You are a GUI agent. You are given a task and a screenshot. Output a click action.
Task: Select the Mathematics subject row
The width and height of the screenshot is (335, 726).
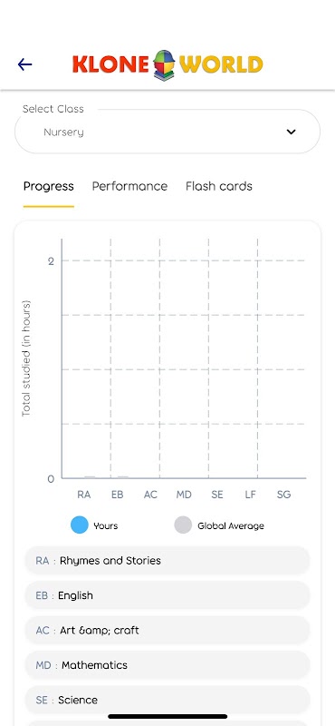click(167, 665)
